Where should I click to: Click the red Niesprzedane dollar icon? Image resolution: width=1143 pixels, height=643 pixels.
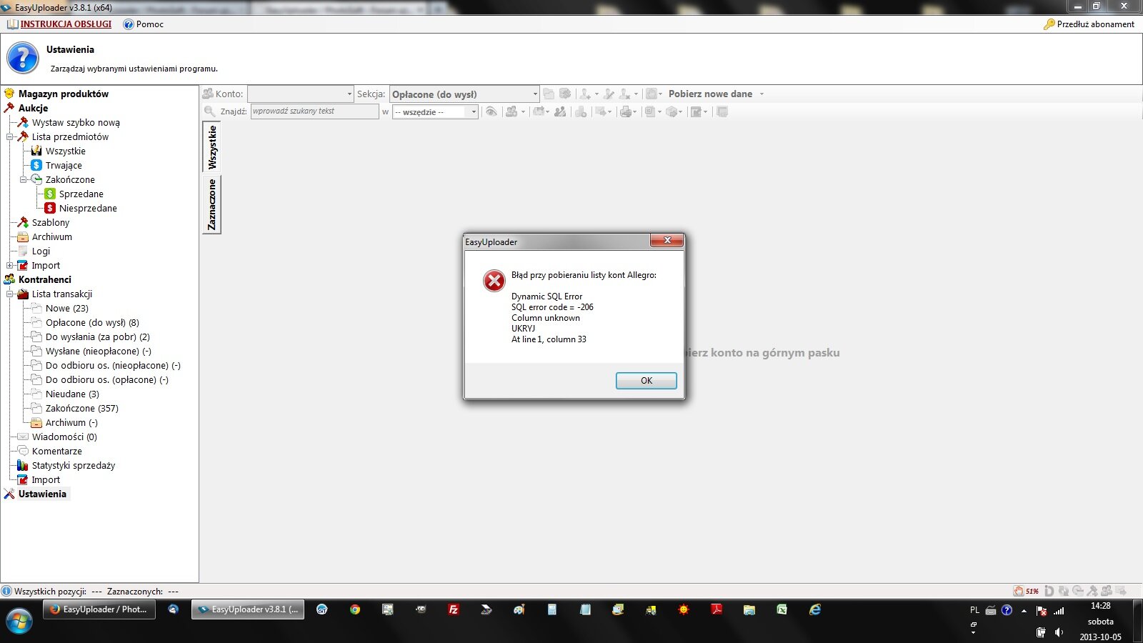[x=50, y=208]
